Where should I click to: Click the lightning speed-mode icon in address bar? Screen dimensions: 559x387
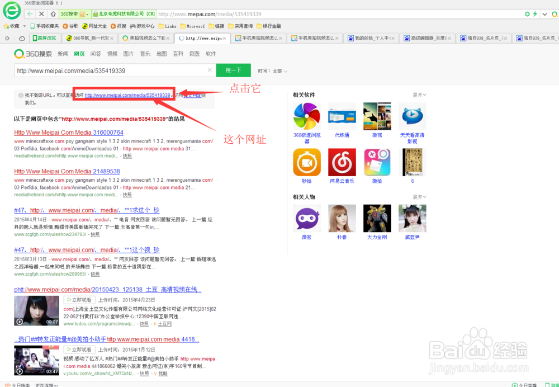[x=535, y=14]
